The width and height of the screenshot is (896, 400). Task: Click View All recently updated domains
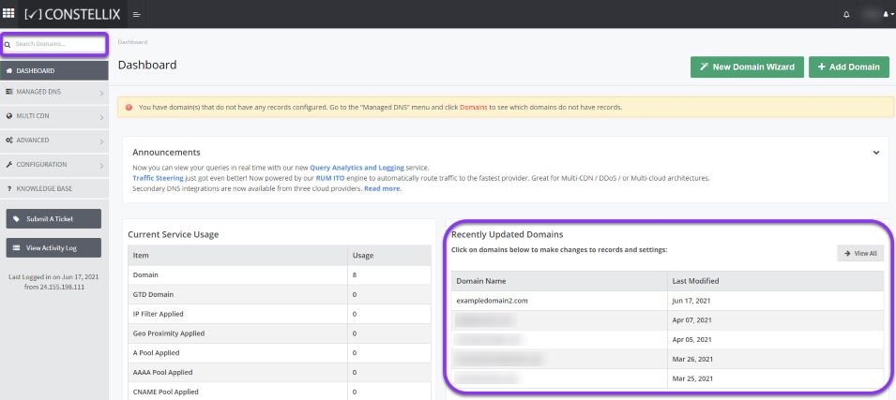(x=860, y=253)
